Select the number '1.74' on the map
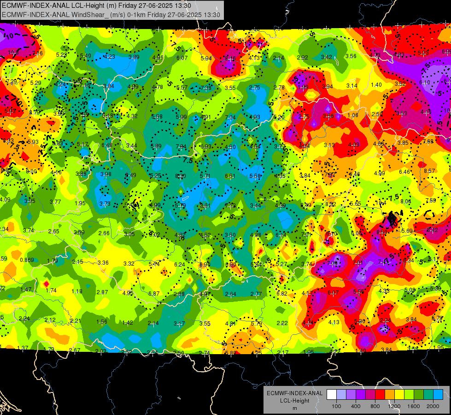The image size is (451, 415). [51, 290]
